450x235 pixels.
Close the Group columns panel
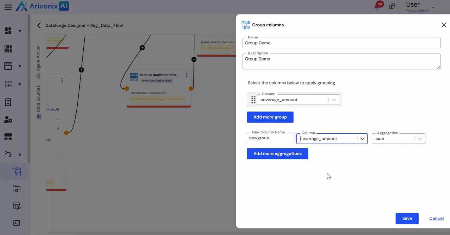pos(444,25)
